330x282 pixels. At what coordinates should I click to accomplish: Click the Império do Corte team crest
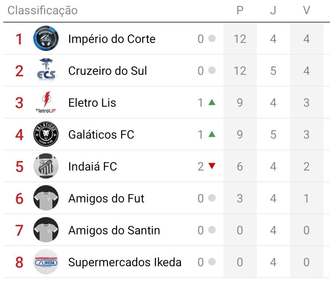click(46, 39)
